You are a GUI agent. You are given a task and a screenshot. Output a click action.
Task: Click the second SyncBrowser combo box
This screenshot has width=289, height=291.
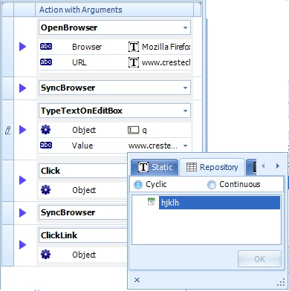point(83,212)
